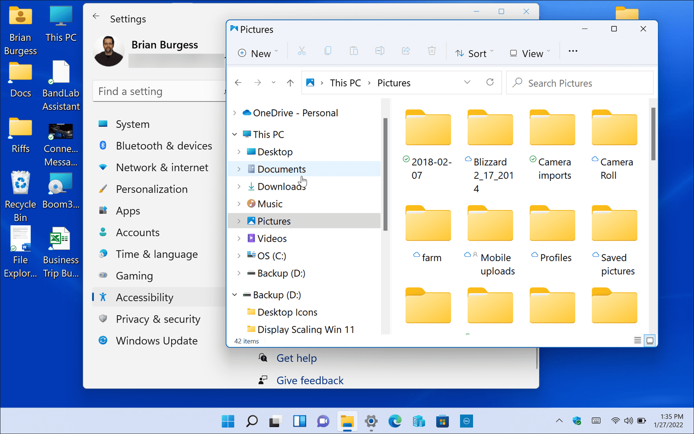Select the Copy icon

(x=328, y=51)
